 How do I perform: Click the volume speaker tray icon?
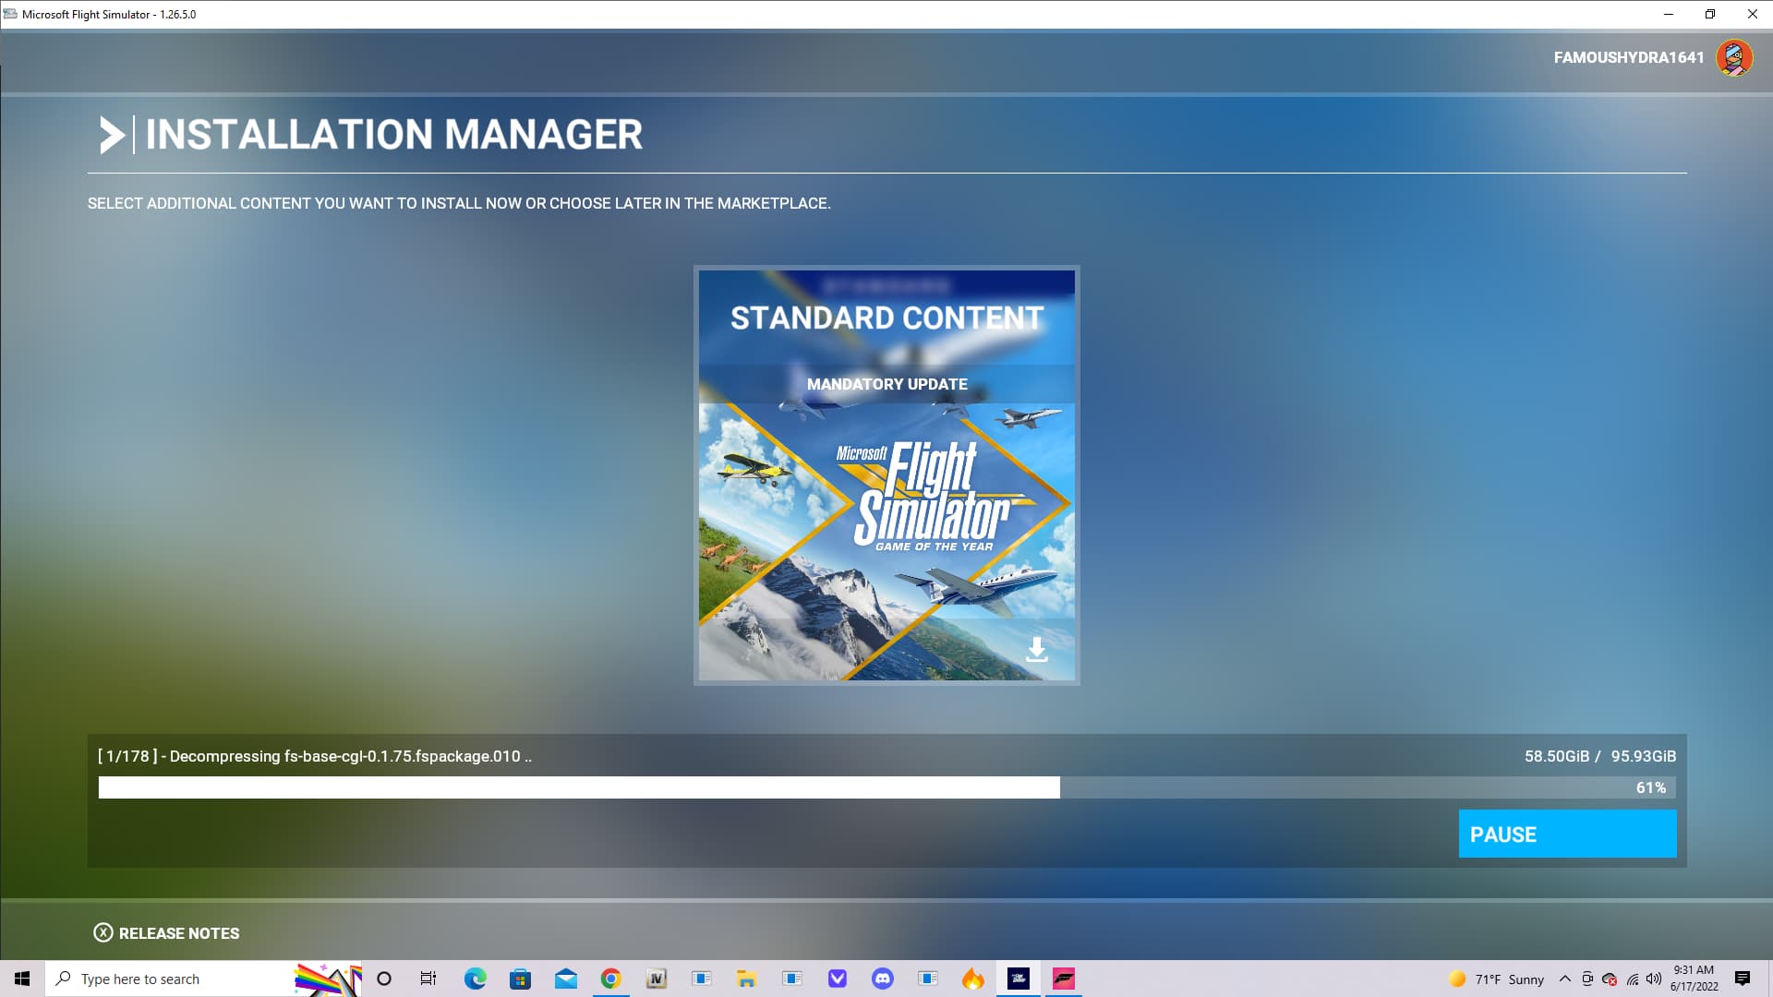[x=1653, y=979]
